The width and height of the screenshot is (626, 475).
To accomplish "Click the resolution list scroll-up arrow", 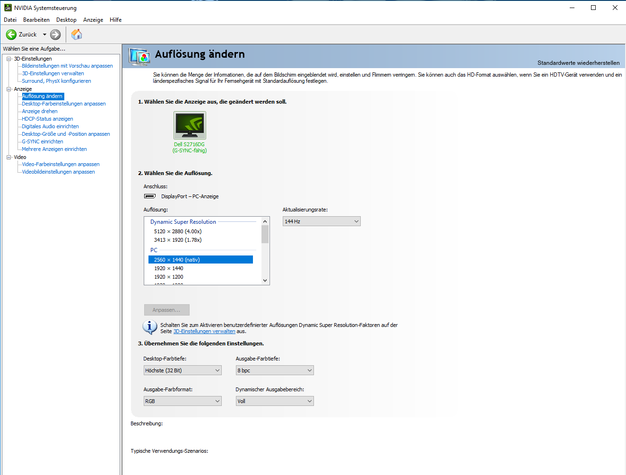I will point(265,221).
